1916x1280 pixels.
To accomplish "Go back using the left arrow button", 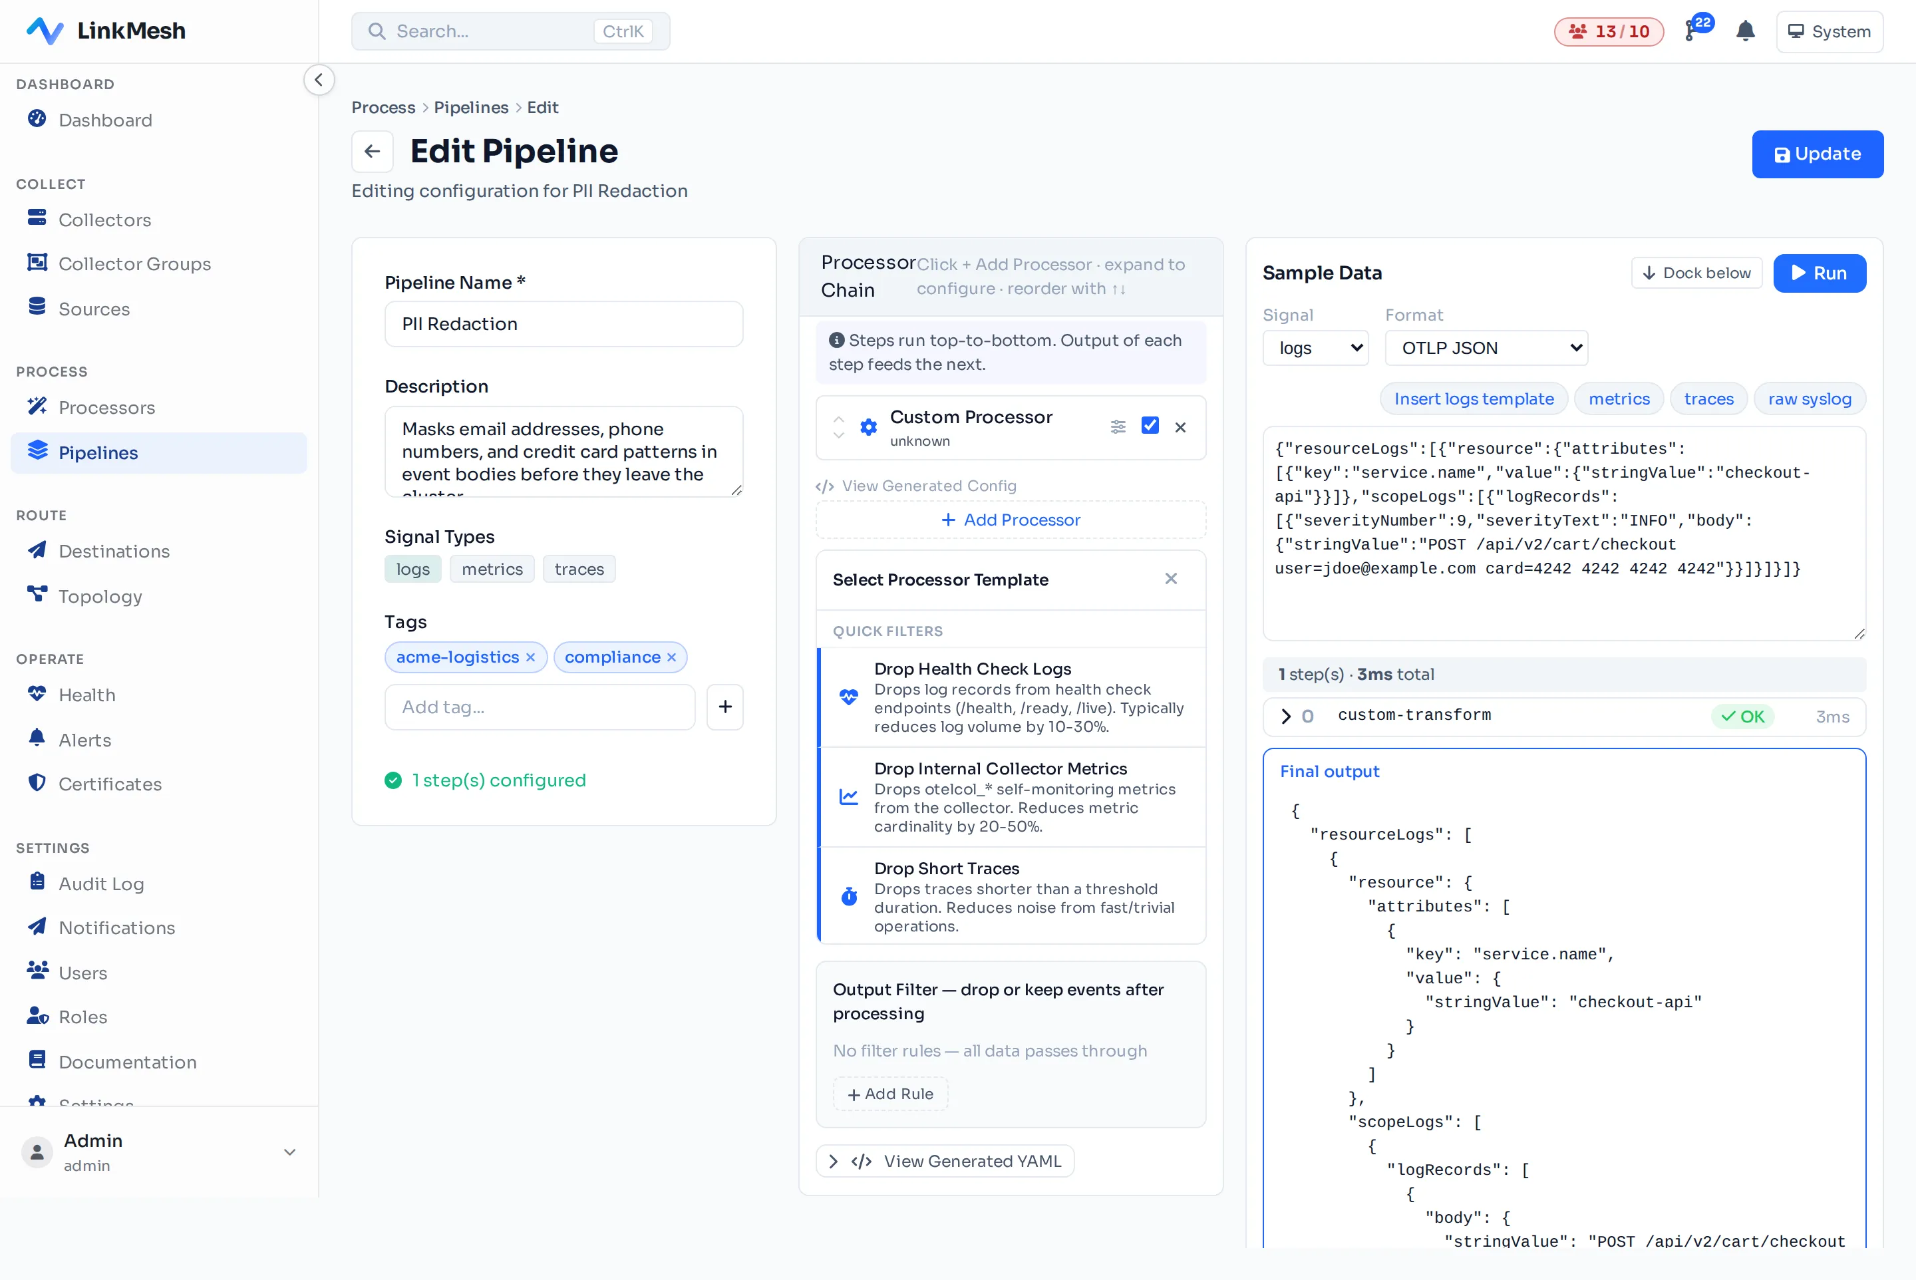I will [x=373, y=151].
